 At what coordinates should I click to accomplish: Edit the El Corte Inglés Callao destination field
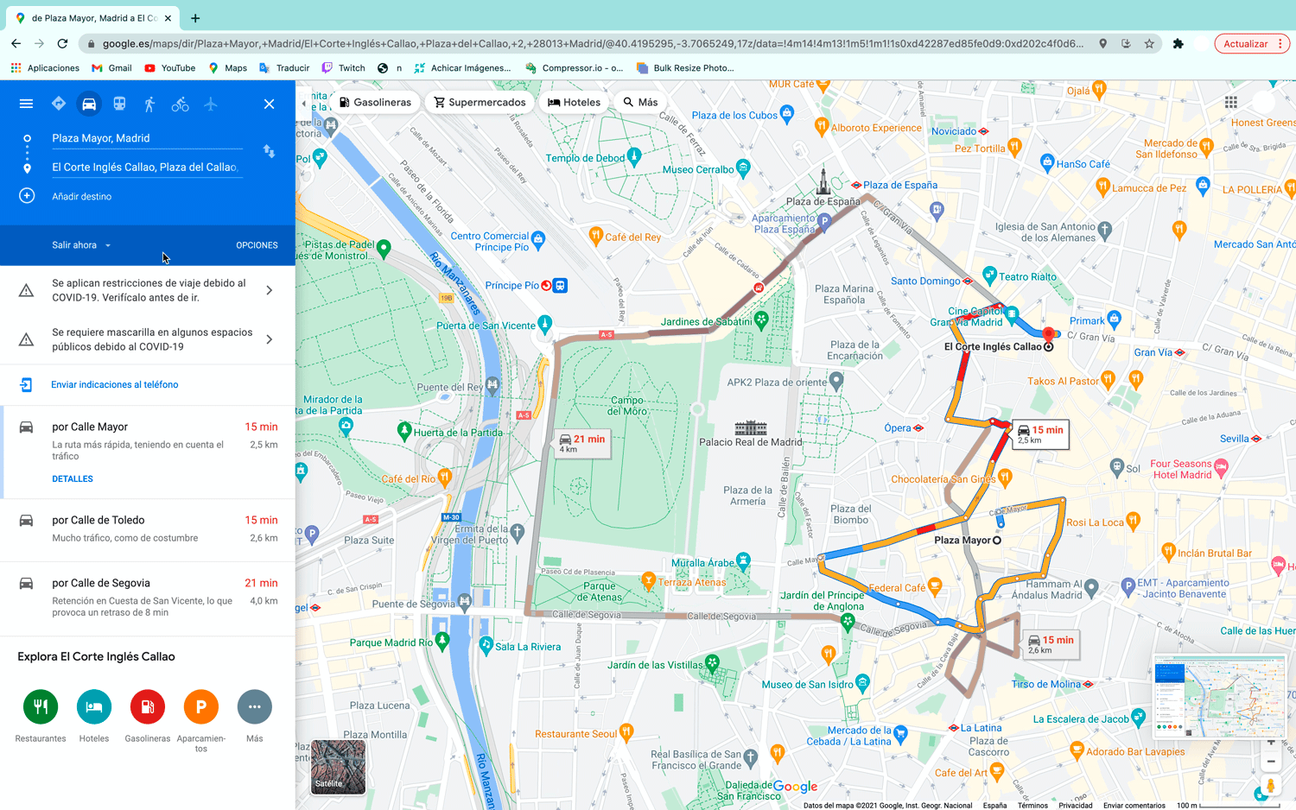[x=147, y=168]
